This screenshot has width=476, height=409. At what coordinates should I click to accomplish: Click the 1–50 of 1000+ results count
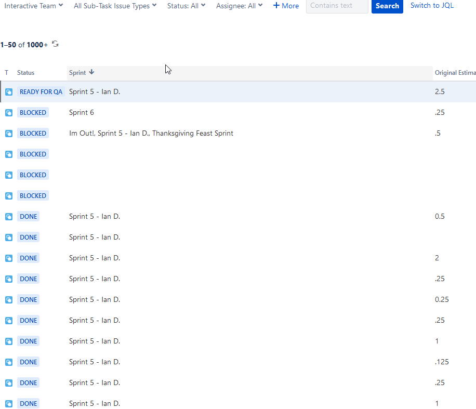[24, 45]
